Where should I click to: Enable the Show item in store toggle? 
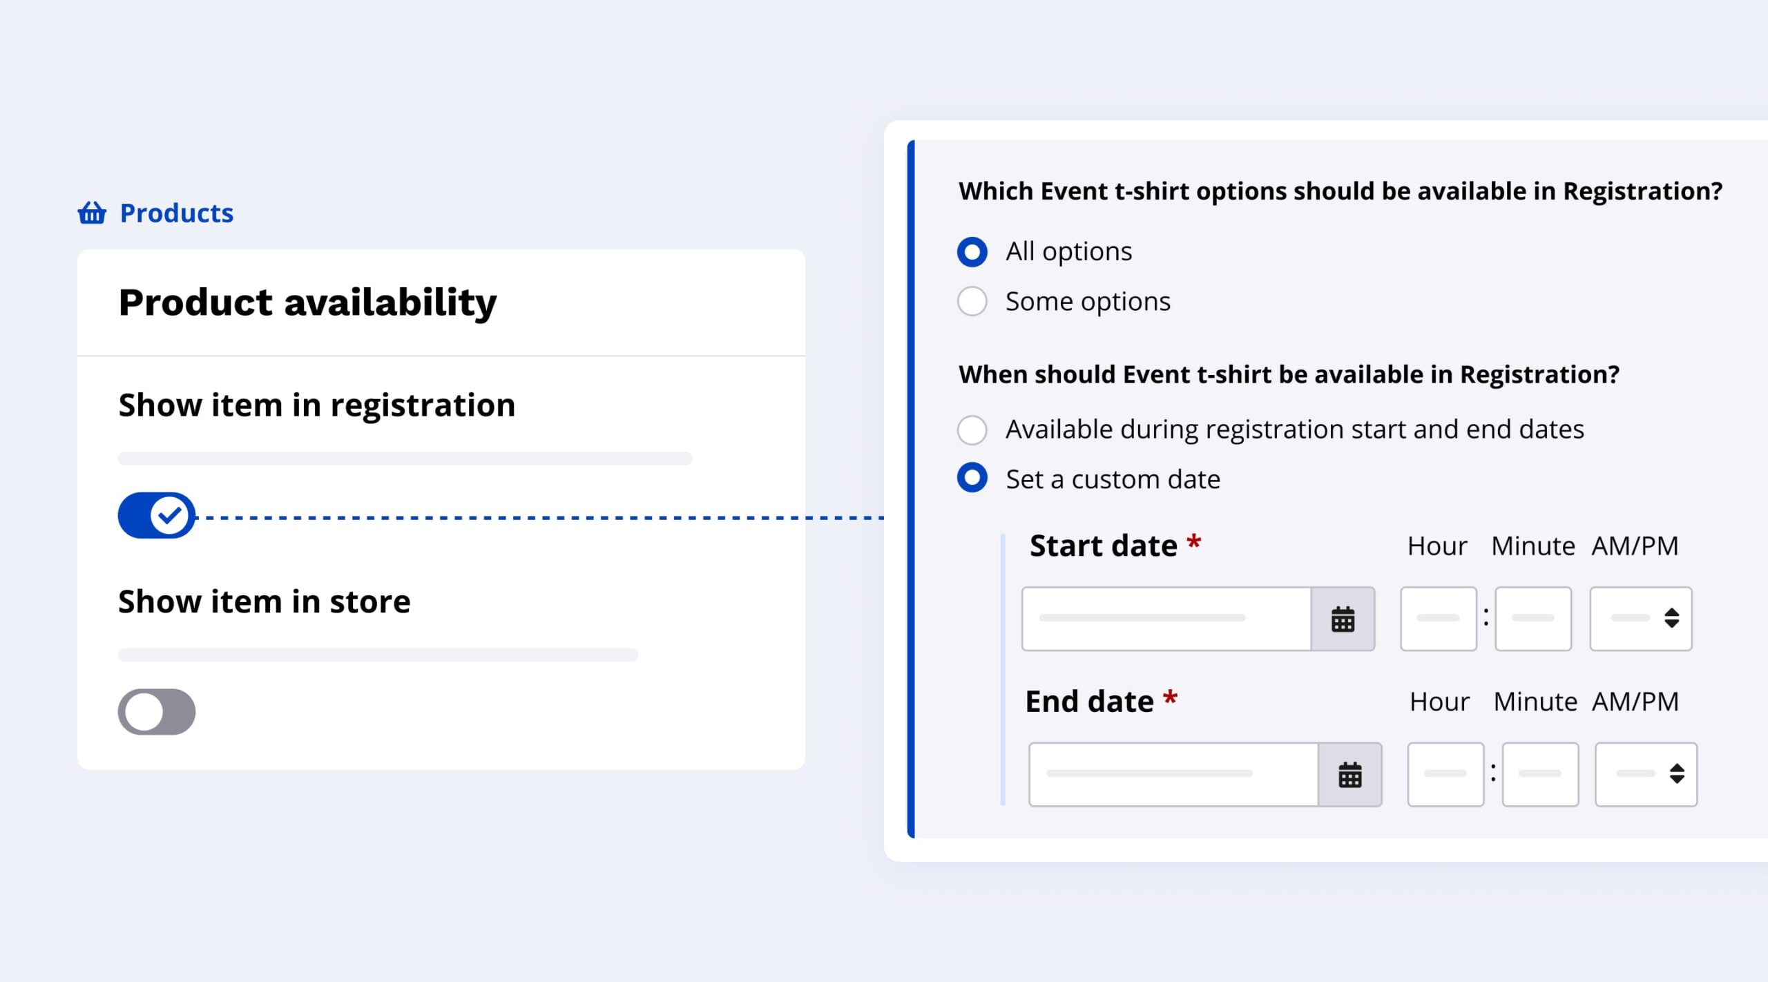[157, 711]
